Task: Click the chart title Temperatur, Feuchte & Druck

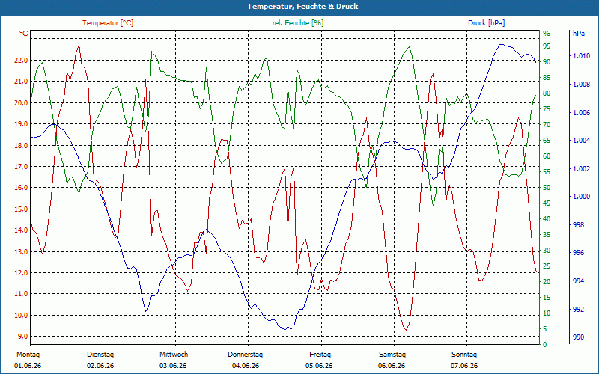Action: [302, 7]
